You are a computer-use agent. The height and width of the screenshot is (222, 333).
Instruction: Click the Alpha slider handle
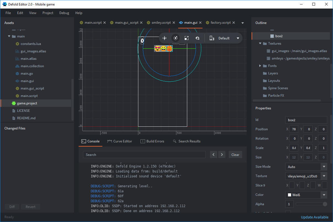[x=325, y=204]
